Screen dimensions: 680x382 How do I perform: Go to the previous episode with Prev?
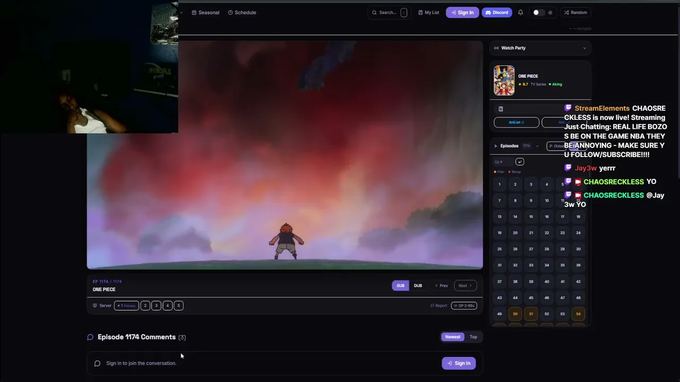pyautogui.click(x=441, y=285)
